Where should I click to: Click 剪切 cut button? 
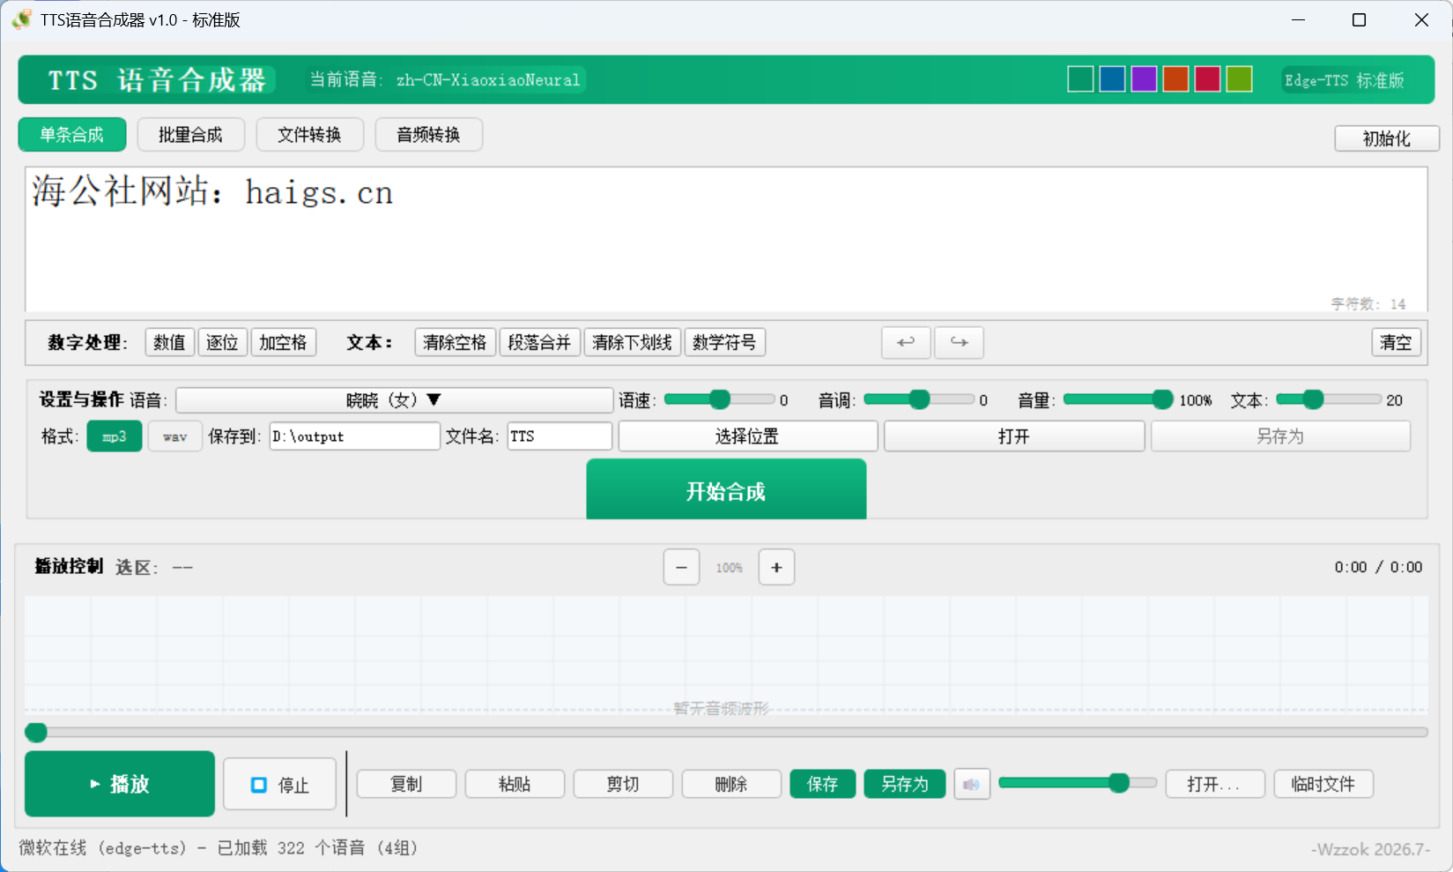coord(623,784)
